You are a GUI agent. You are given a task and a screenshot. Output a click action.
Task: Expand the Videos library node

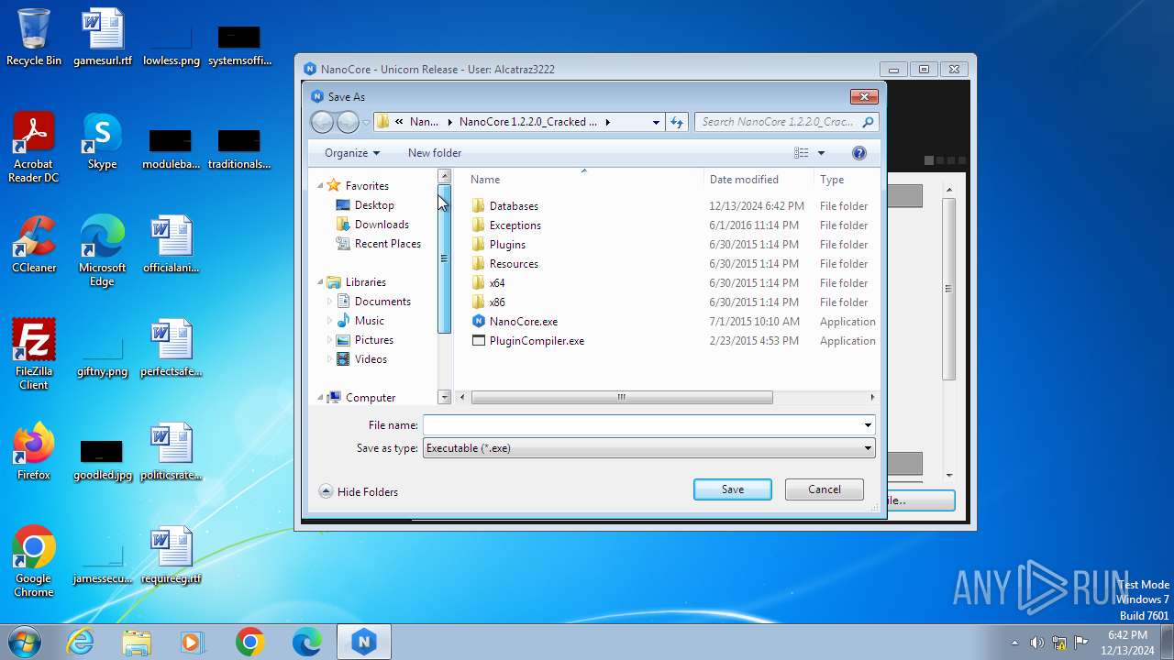[x=330, y=359]
